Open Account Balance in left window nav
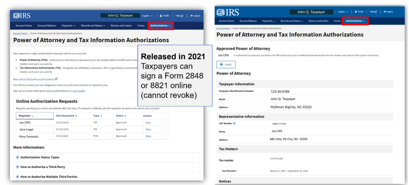Image resolution: width=409 pixels, height=185 pixels. point(47,25)
